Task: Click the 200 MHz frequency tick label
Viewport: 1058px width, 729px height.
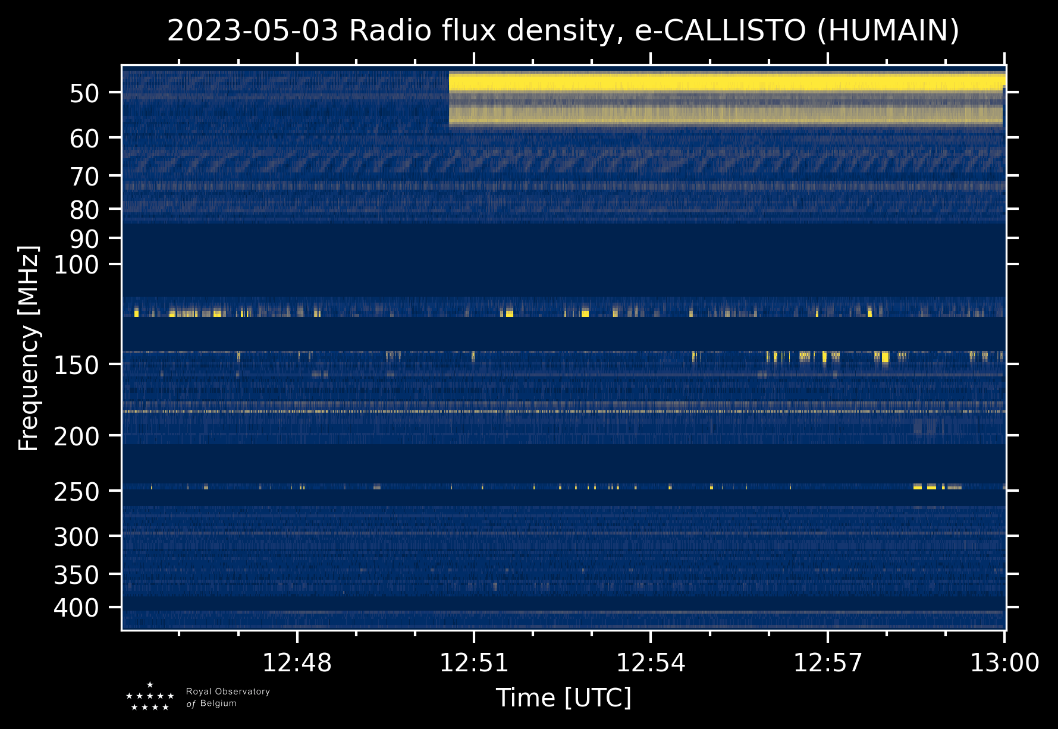Action: 76,437
